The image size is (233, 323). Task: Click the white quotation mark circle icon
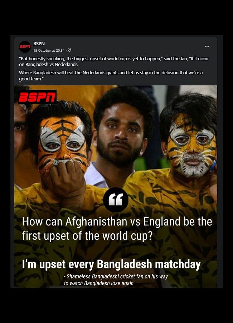(x=116, y=200)
